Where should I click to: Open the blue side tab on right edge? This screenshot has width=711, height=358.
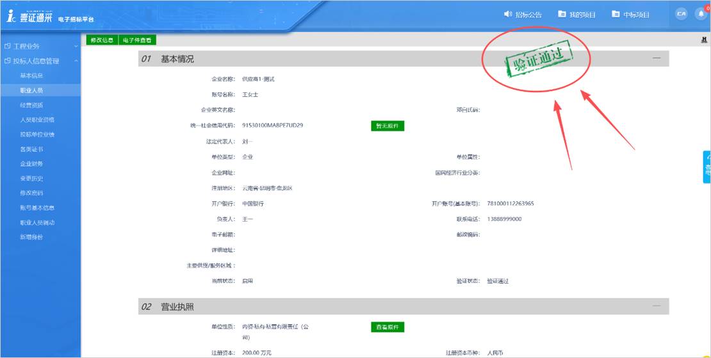tap(707, 167)
